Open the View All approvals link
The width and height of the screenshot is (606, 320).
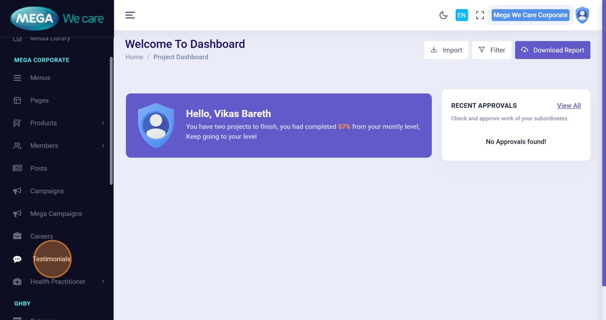(x=569, y=106)
